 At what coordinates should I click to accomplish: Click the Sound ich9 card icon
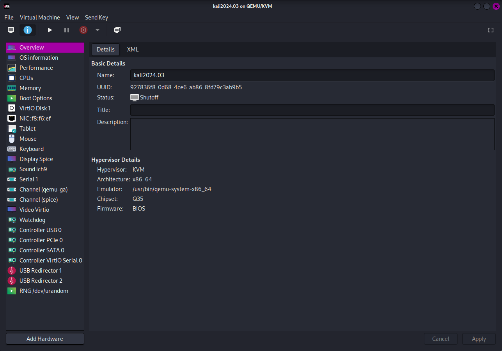[12, 169]
